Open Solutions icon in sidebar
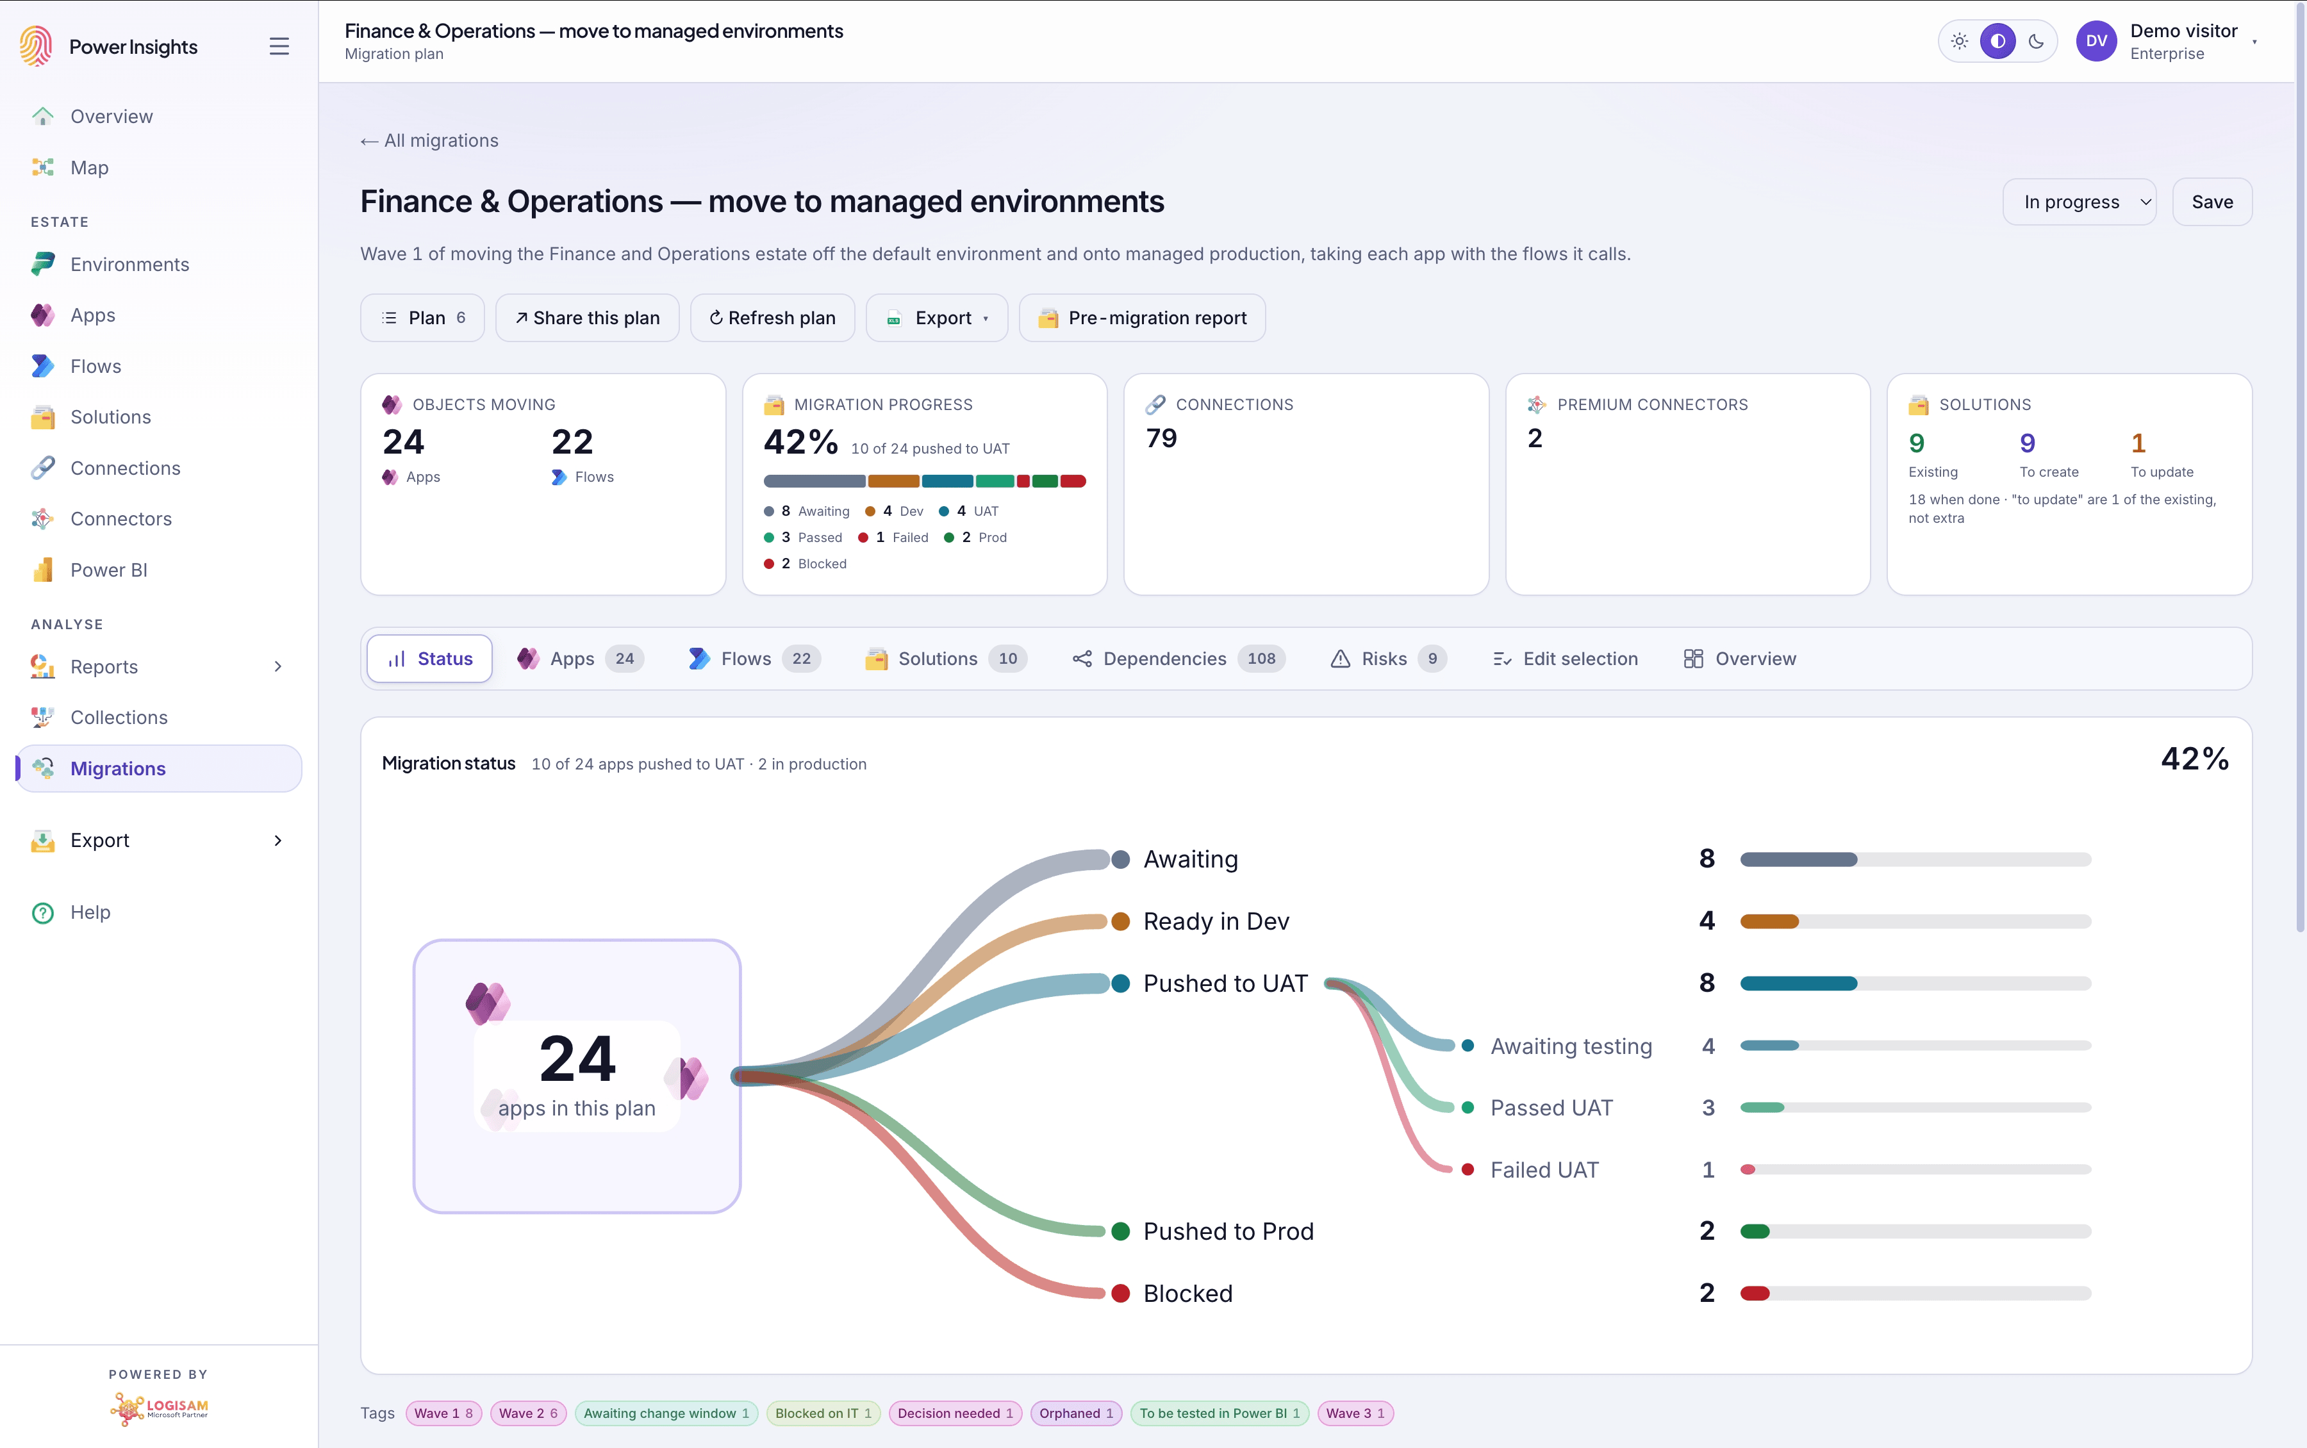 [x=43, y=416]
